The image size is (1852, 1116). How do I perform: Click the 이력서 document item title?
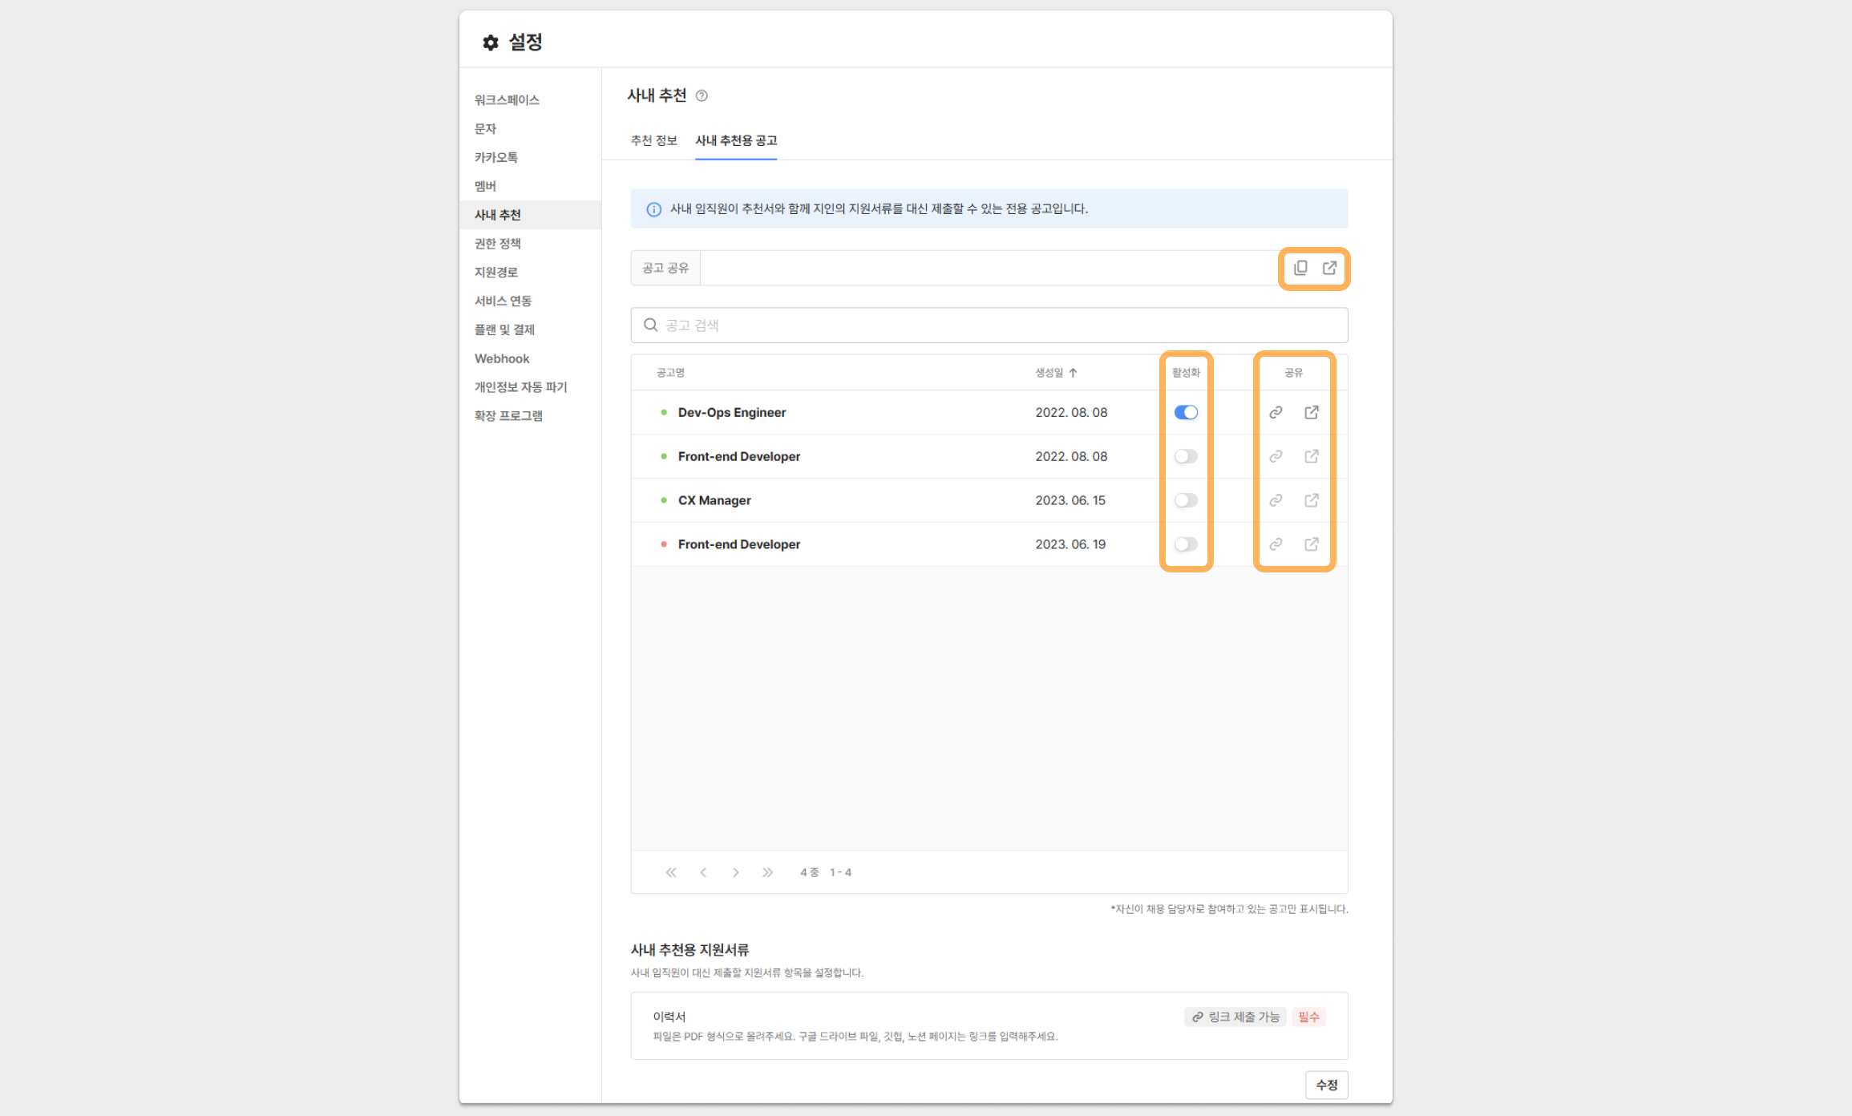coord(669,1017)
